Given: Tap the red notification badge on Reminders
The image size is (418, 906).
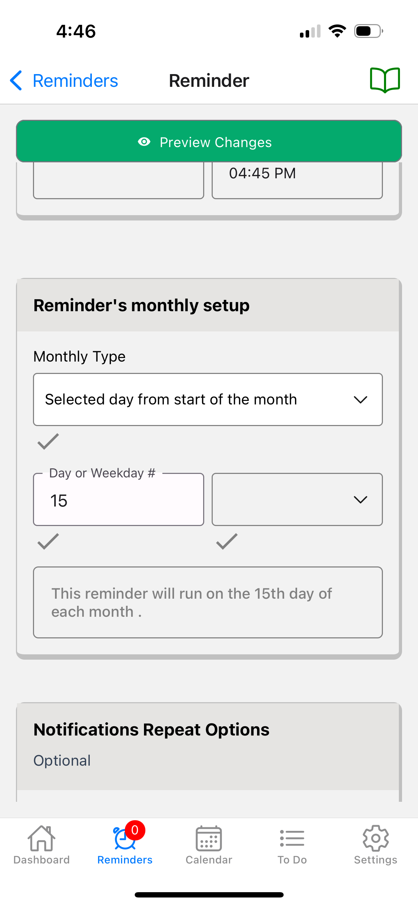Looking at the screenshot, I should click(x=135, y=830).
